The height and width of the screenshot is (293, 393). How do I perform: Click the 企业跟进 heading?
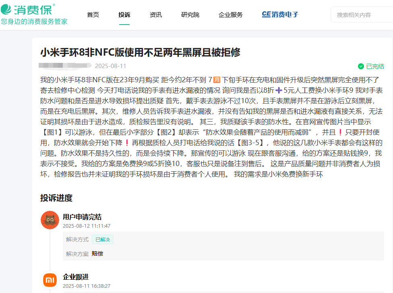pyautogui.click(x=76, y=277)
